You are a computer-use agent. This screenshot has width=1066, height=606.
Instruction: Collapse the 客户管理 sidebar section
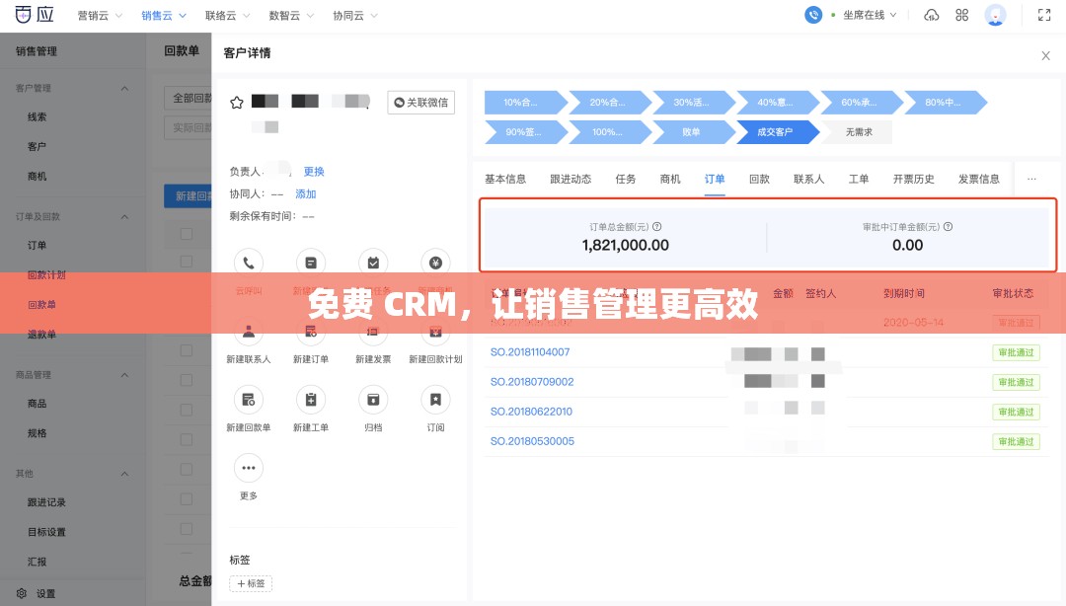coord(124,88)
